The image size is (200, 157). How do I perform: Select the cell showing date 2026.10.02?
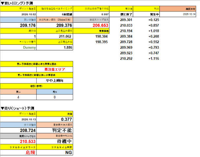[x=18, y=14]
